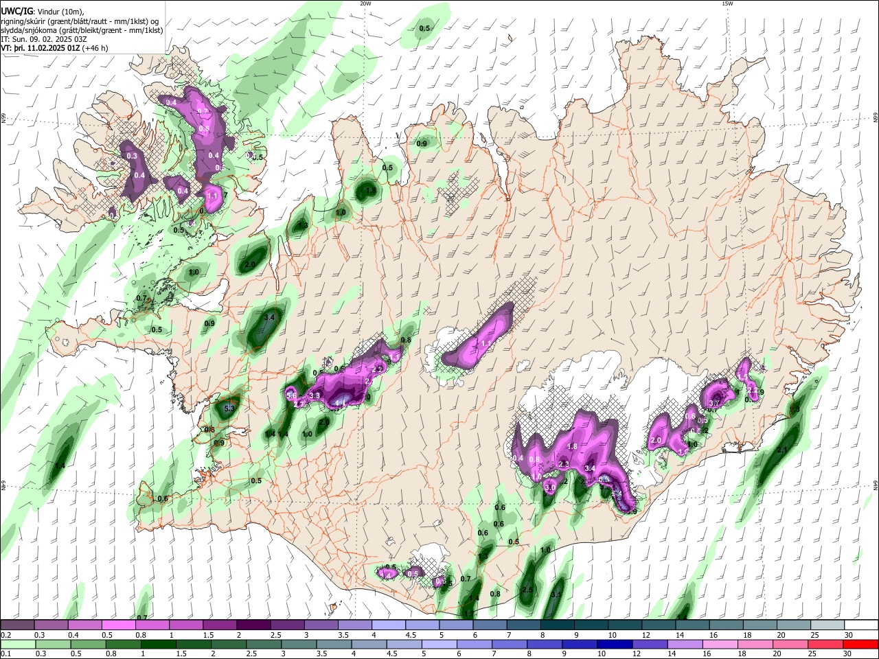Click the 'UWC/IG' title in the header box
879x659 pixels.
[x=17, y=10]
